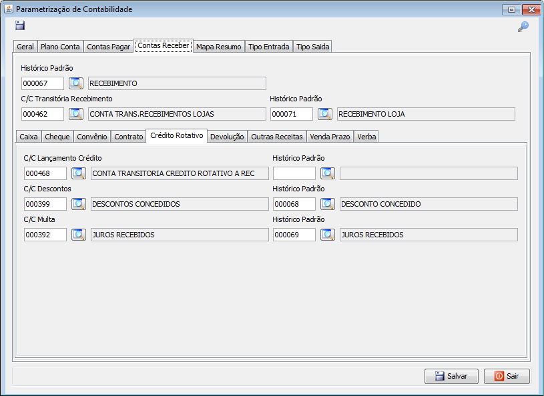Click the RECEBIMENTO description field
Image resolution: width=544 pixels, height=396 pixels.
coord(177,83)
